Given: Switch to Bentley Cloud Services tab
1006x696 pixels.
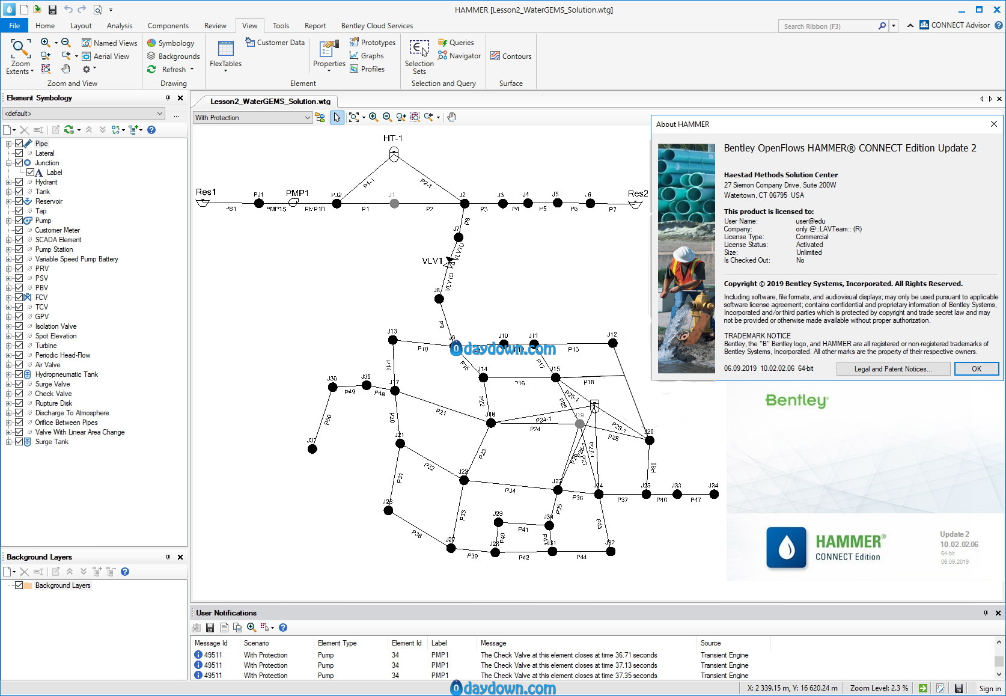Looking at the screenshot, I should tap(377, 26).
